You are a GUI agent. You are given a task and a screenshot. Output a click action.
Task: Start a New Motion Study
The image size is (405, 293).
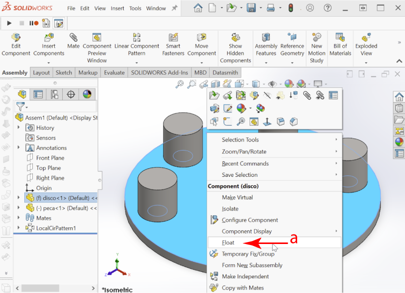click(x=317, y=48)
